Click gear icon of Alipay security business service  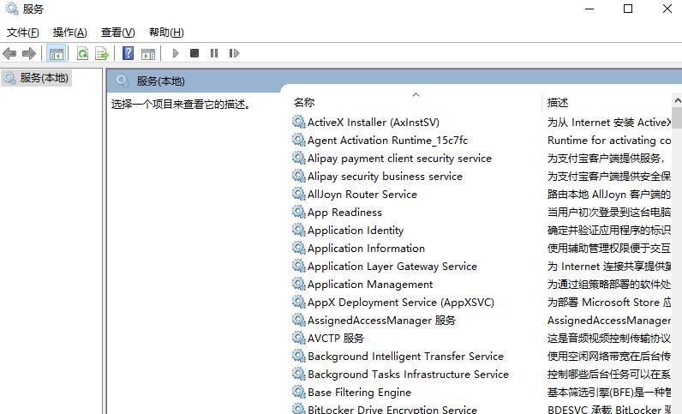(298, 176)
